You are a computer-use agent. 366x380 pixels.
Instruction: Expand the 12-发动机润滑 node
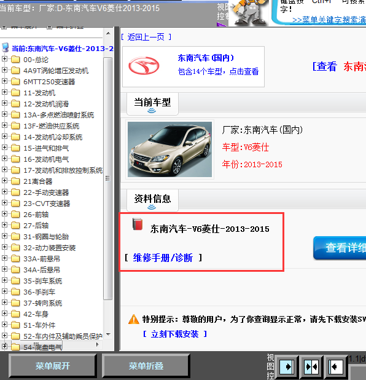coord(4,103)
